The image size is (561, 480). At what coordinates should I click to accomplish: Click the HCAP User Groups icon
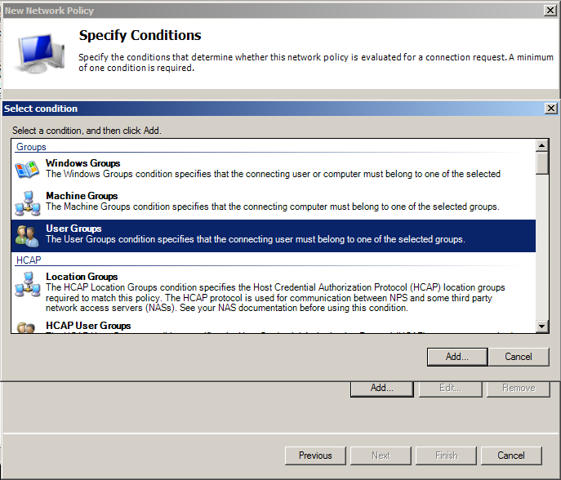[27, 327]
